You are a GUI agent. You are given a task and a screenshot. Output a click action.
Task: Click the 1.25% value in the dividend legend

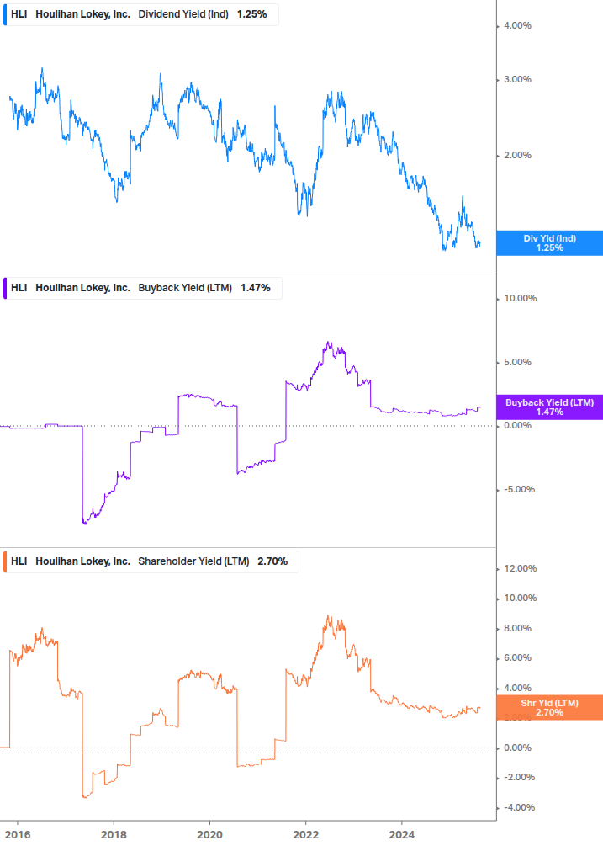[251, 14]
